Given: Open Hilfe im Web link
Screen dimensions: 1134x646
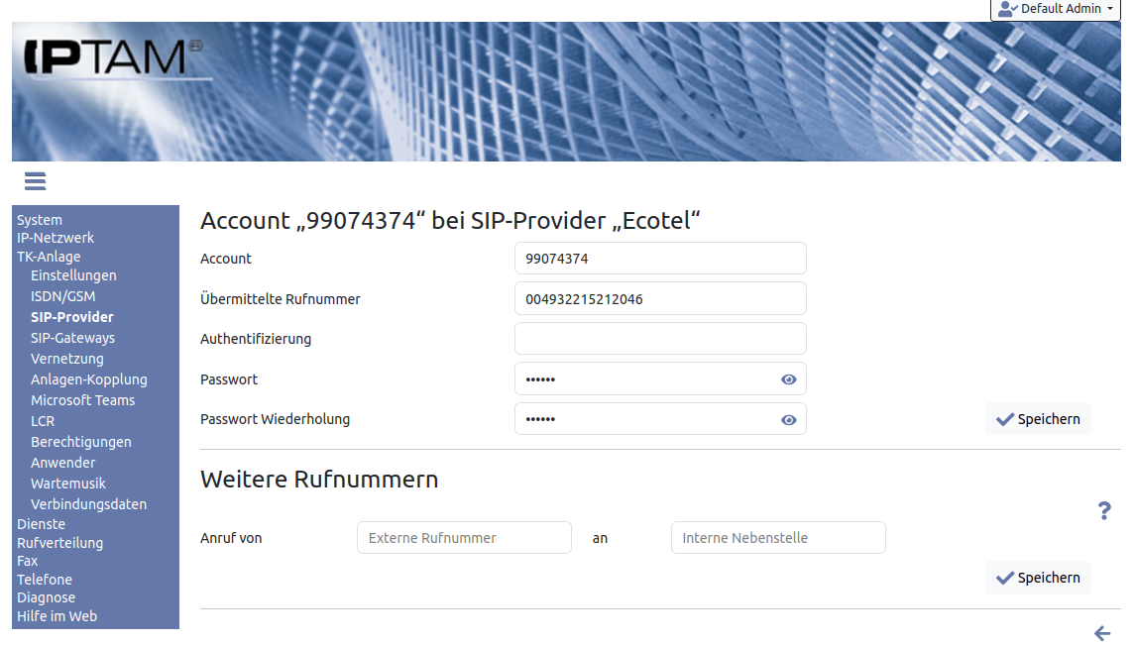Looking at the screenshot, I should [x=57, y=616].
